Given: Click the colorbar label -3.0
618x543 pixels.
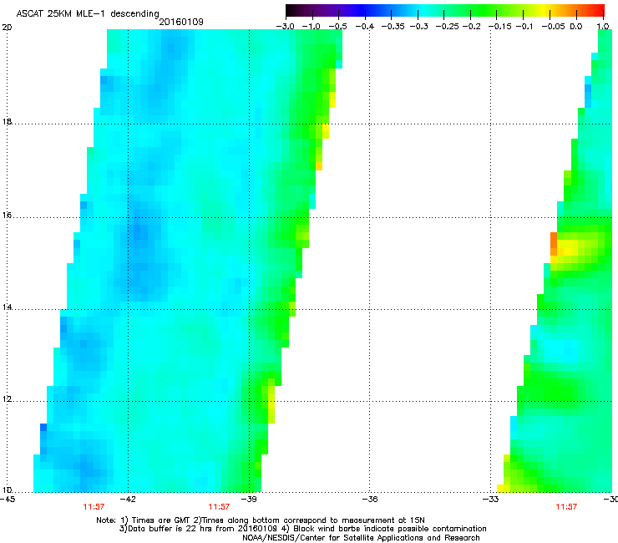Looking at the screenshot, I should click(285, 27).
